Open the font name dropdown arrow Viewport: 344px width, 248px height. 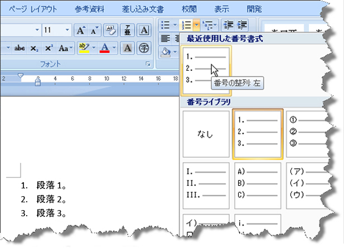pyautogui.click(x=37, y=30)
